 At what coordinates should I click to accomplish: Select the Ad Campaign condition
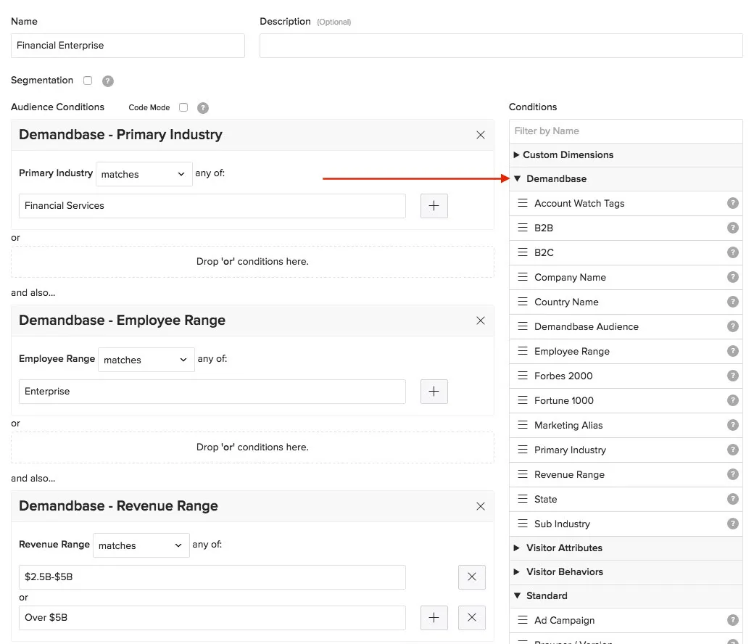click(626, 621)
